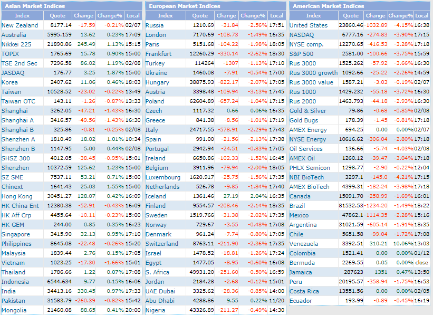The height and width of the screenshot is (315, 433).
Task: Open the London index link
Action: click(x=156, y=35)
